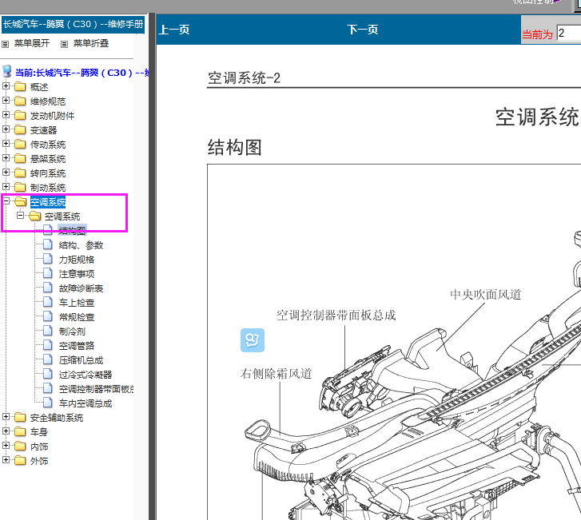Click the page icon beside 力矩规格
This screenshot has height=520, width=581.
pos(48,259)
